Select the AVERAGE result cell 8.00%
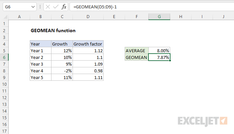This screenshot has width=234, height=134. tap(159, 51)
